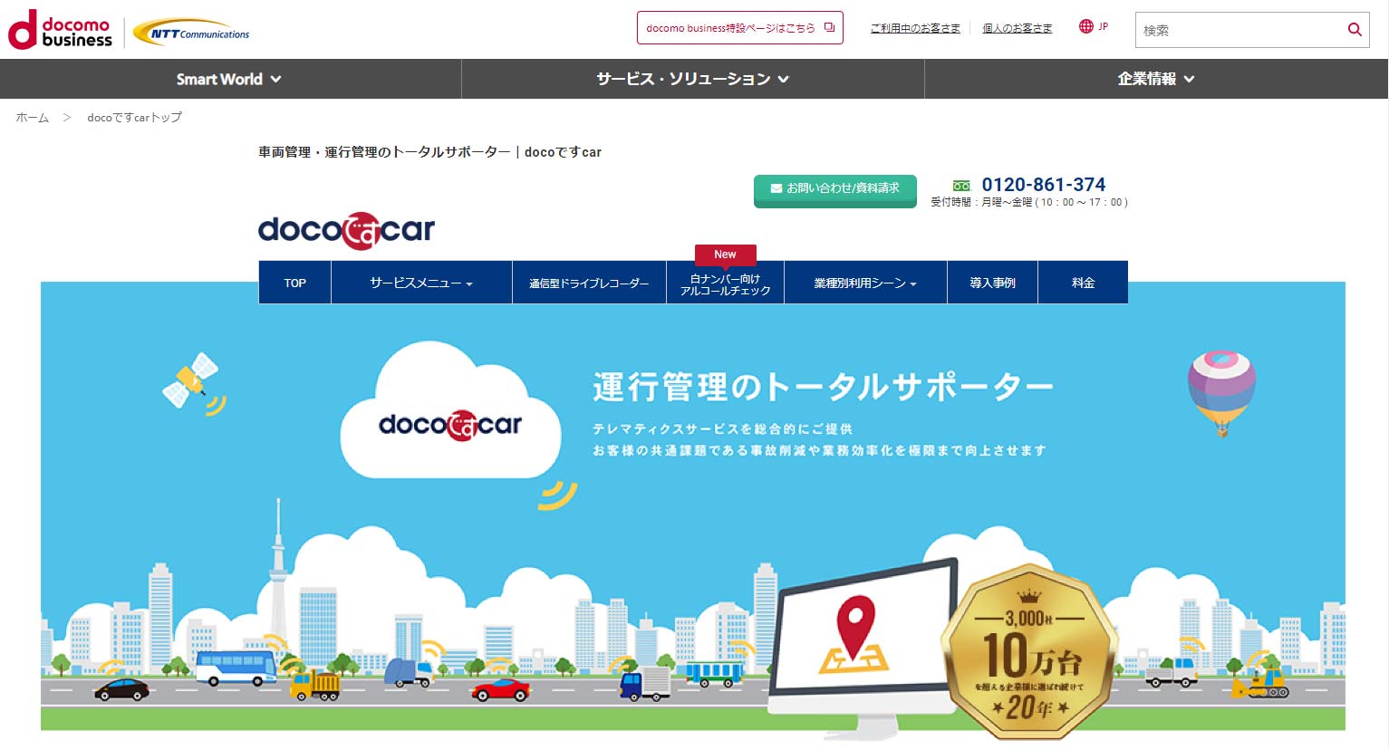Open the サービスメニュー dropdown
Image resolution: width=1389 pixels, height=750 pixels.
point(421,283)
